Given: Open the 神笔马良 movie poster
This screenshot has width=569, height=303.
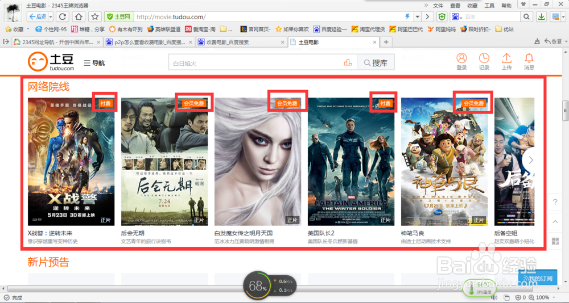Looking at the screenshot, I should [x=444, y=162].
